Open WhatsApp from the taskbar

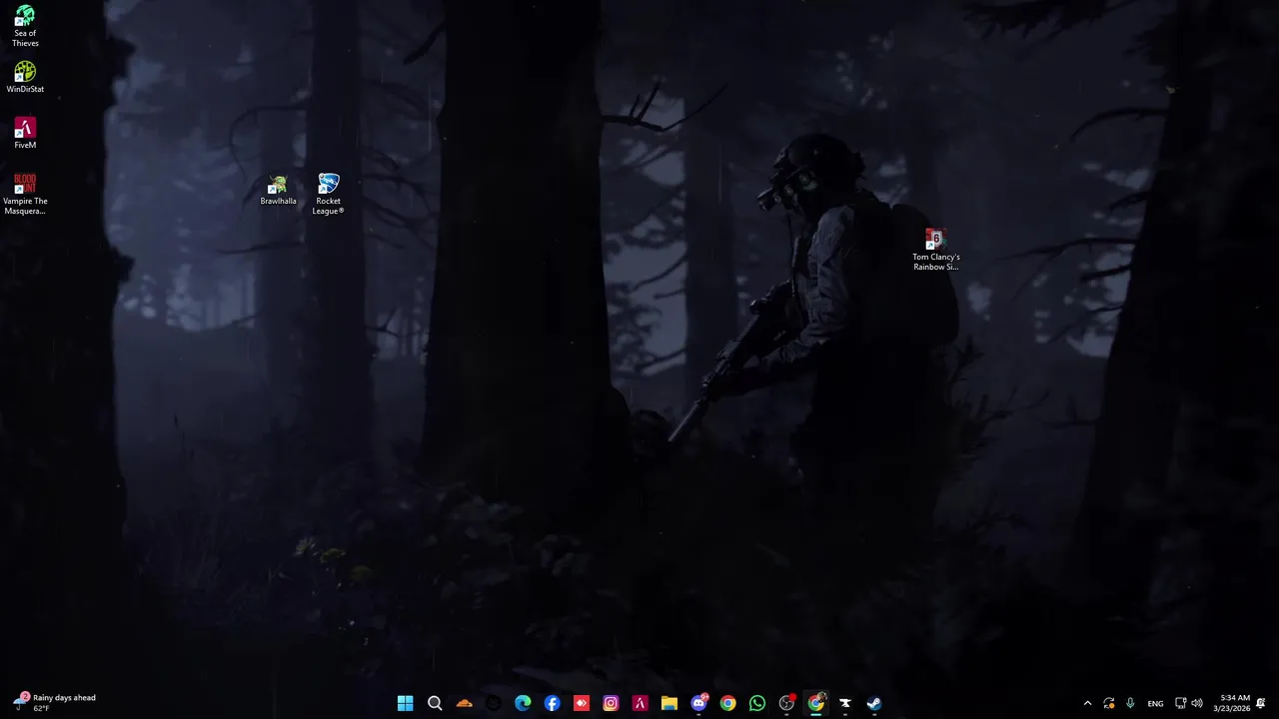(x=757, y=703)
